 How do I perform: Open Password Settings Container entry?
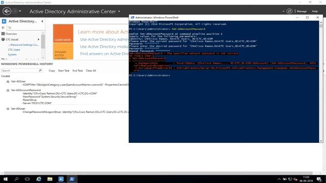23,45
